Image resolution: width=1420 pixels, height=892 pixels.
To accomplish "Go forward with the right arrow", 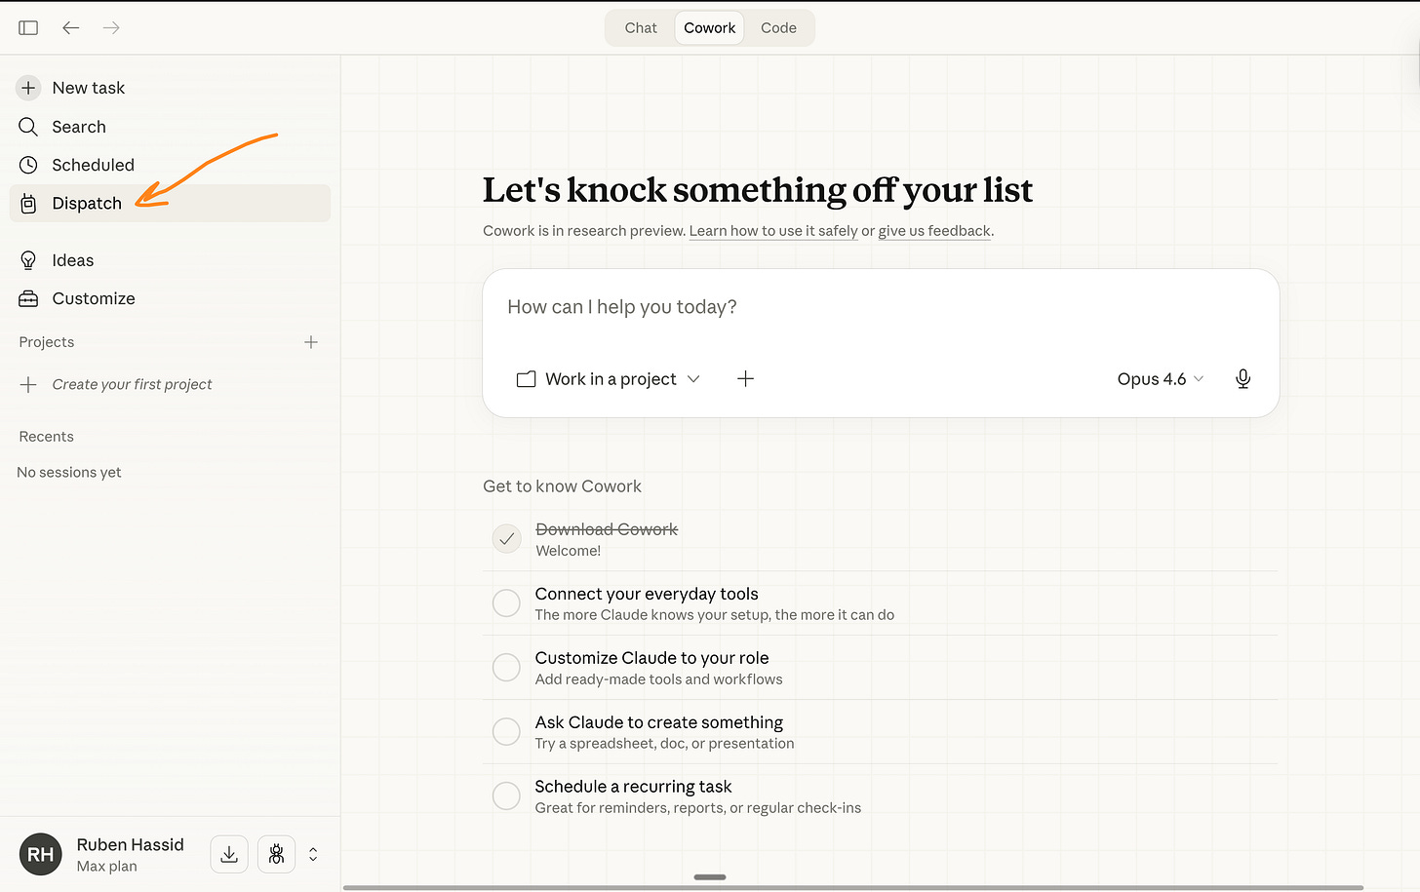I will (111, 28).
